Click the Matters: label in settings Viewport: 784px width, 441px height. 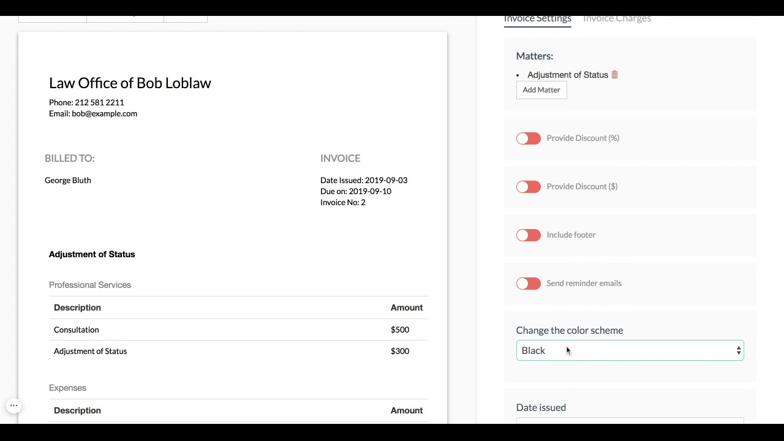pos(535,56)
